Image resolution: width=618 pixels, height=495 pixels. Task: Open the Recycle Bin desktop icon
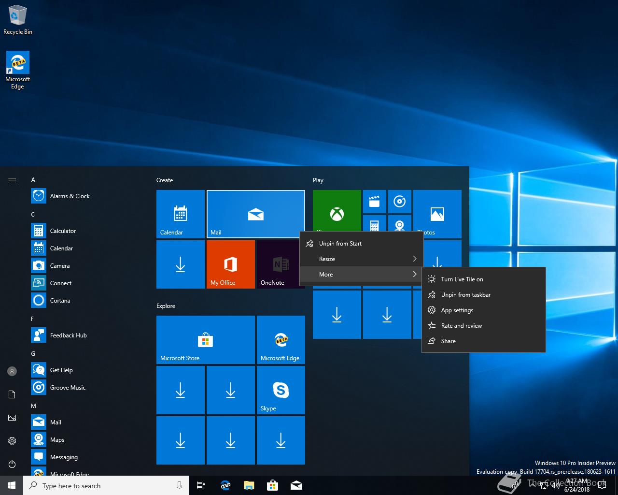[x=18, y=20]
